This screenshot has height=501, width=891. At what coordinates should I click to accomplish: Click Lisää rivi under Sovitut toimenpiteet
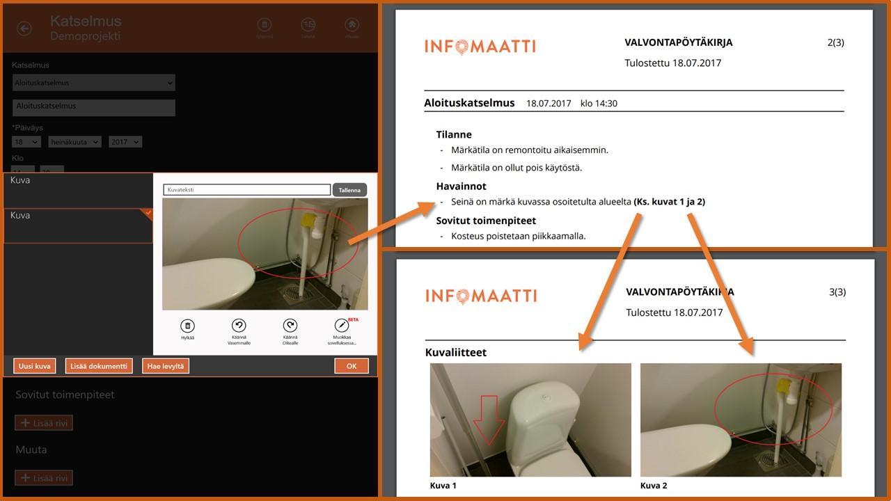[x=44, y=422]
